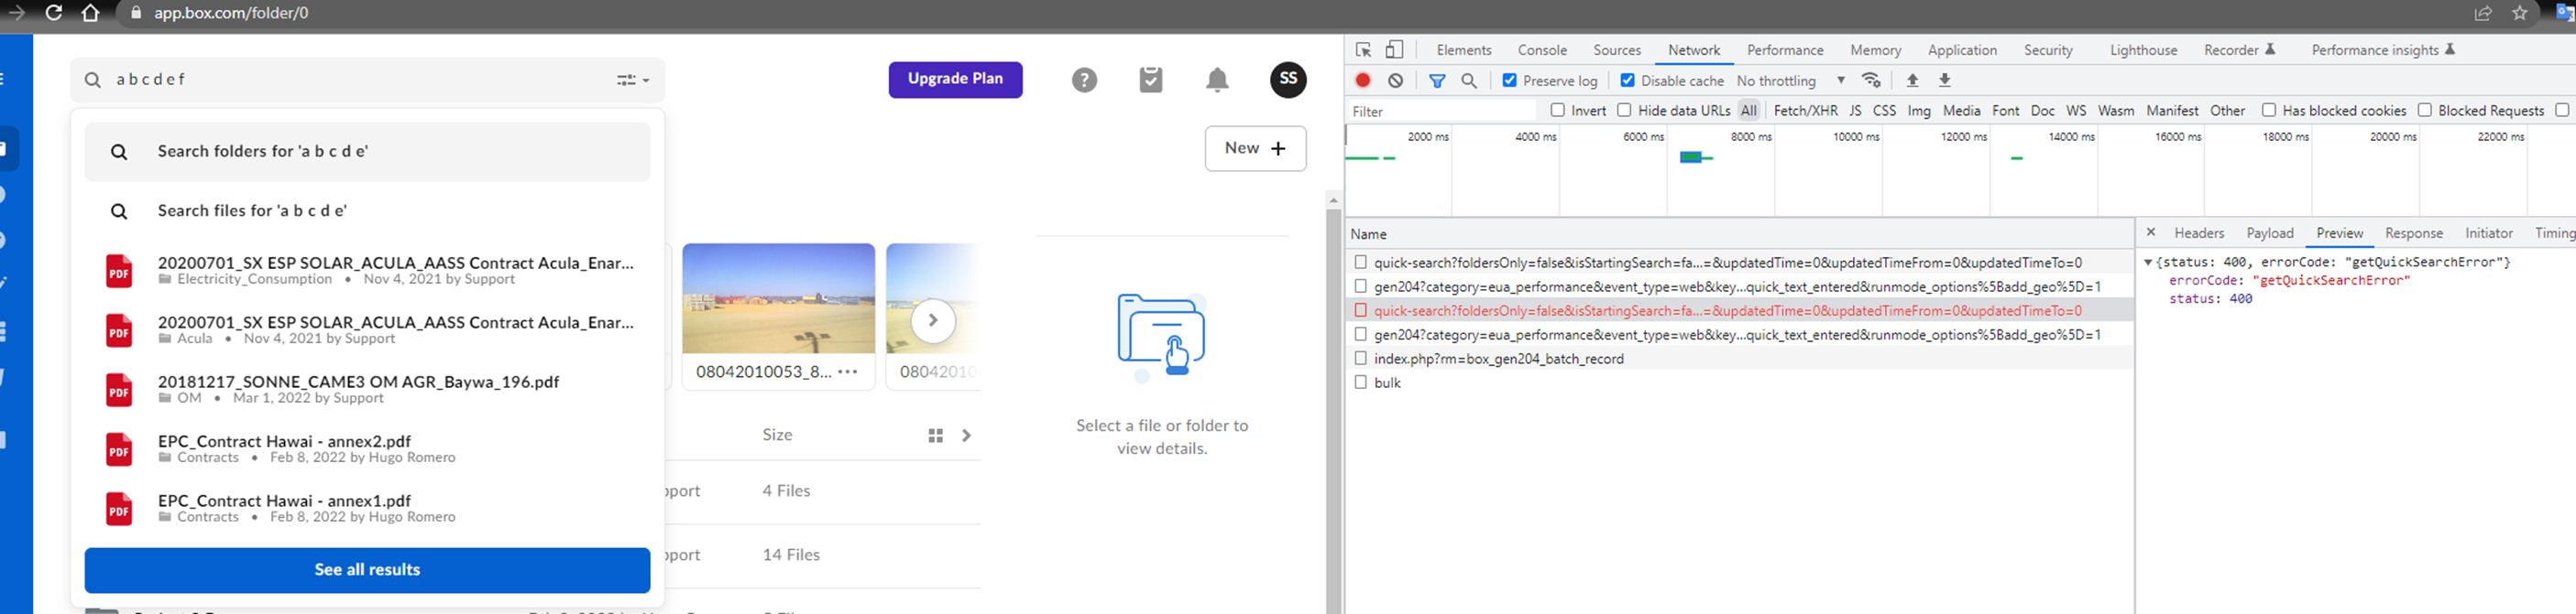Click the browser reload icon
This screenshot has height=614, width=2576.
pyautogui.click(x=54, y=13)
